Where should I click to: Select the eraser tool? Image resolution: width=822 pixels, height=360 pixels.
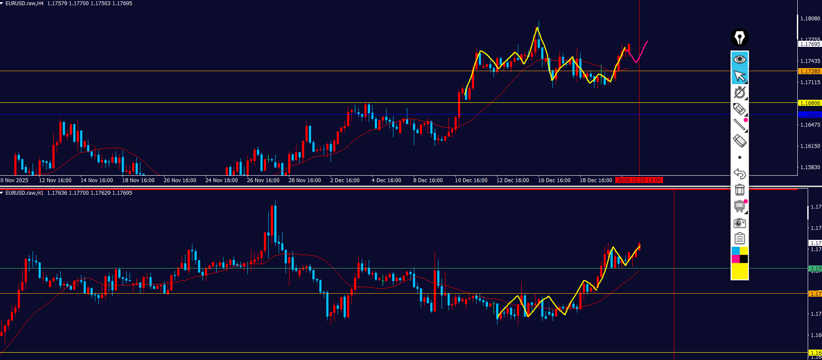[739, 141]
